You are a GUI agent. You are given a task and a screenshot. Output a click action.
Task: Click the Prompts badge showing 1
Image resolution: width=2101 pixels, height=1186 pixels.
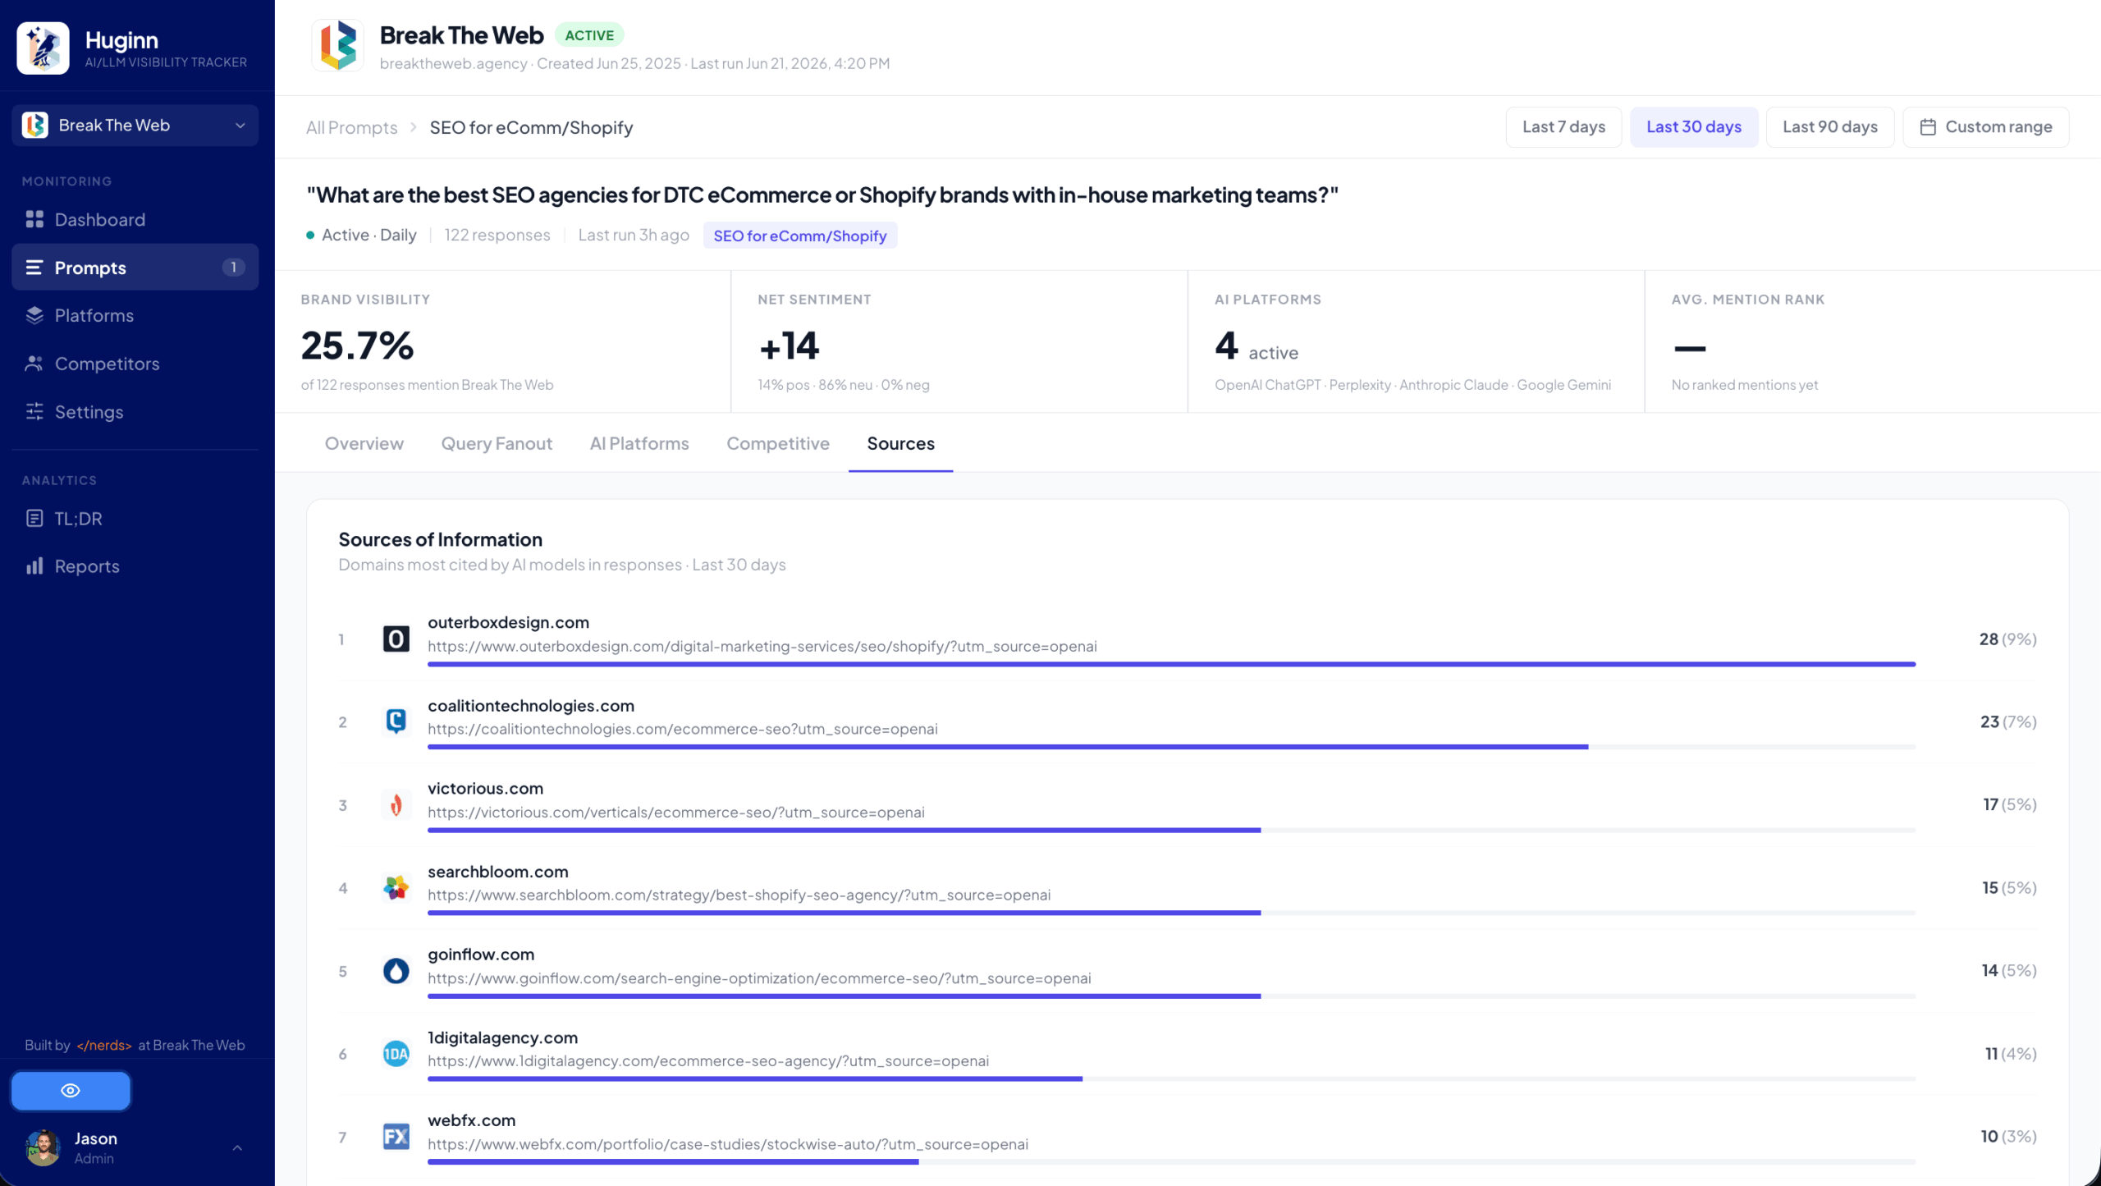(234, 268)
